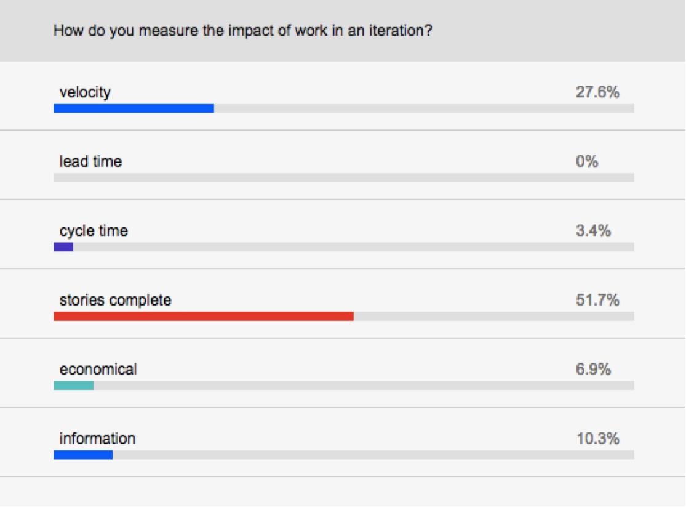Click the blue information bar fill
This screenshot has height=507, width=686.
83,455
